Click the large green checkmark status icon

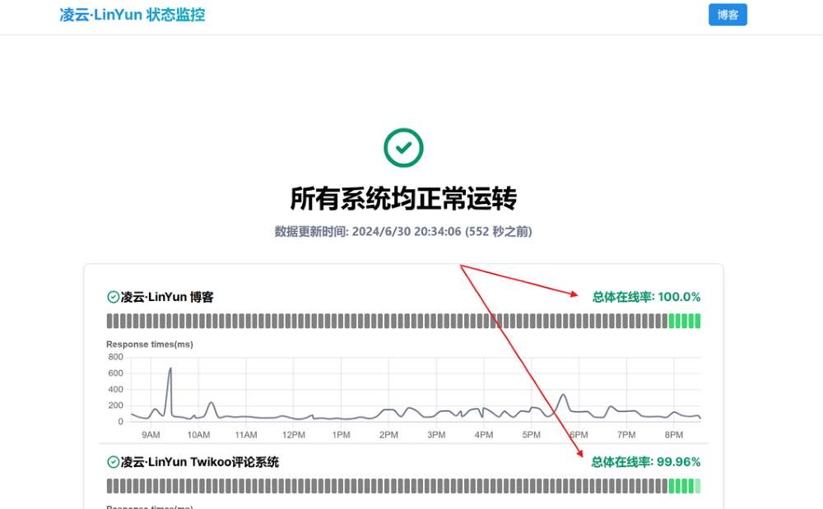[403, 148]
